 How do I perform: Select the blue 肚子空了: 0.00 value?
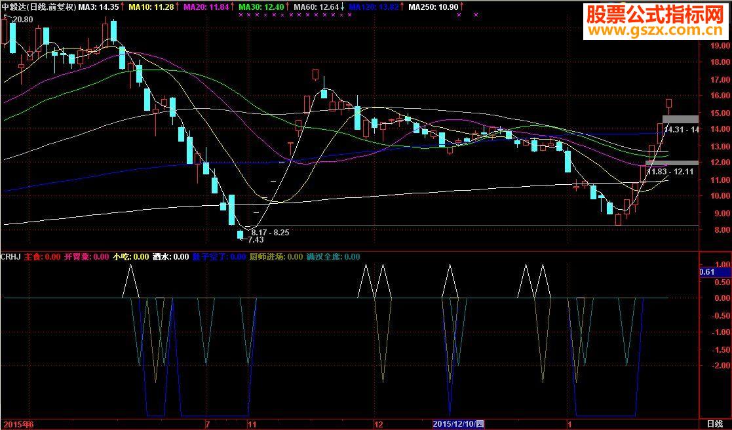click(219, 257)
